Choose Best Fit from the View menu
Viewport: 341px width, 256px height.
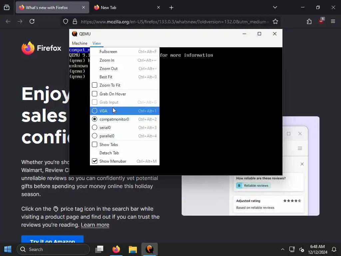pos(125,77)
